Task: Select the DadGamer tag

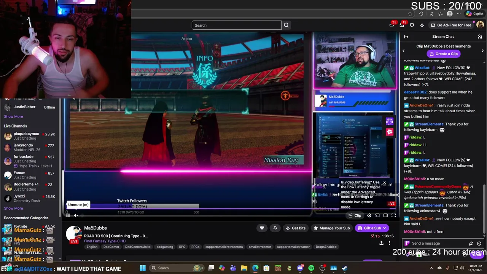Action: (x=111, y=247)
